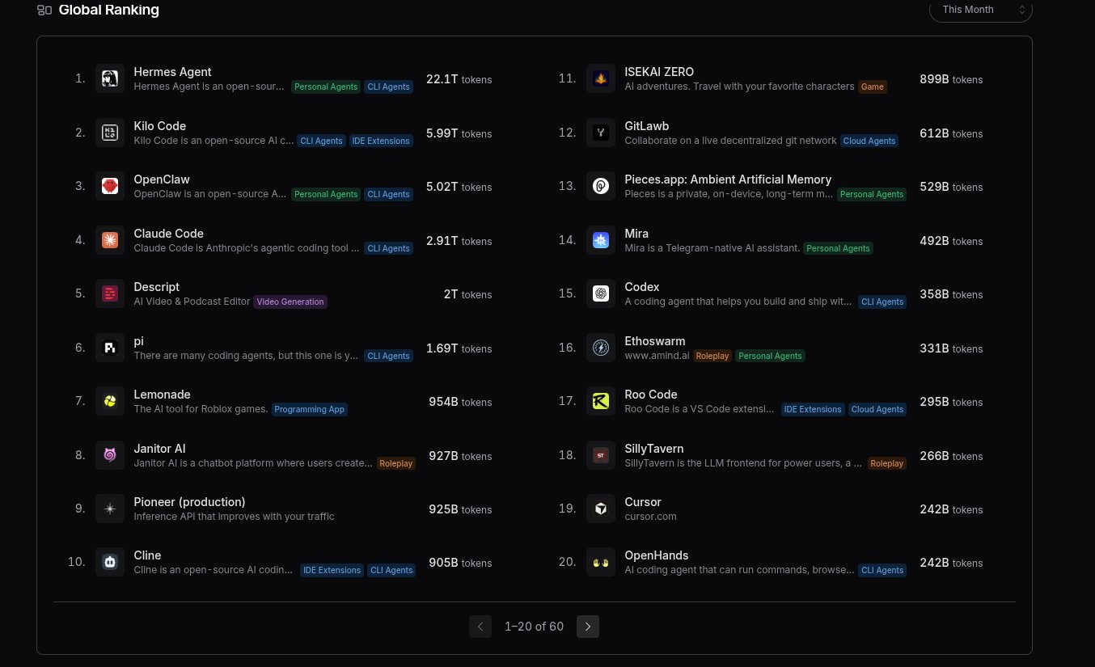1095x667 pixels.
Task: Open the Pieces.app: Ambient Artificial Memory link
Action: click(x=728, y=179)
